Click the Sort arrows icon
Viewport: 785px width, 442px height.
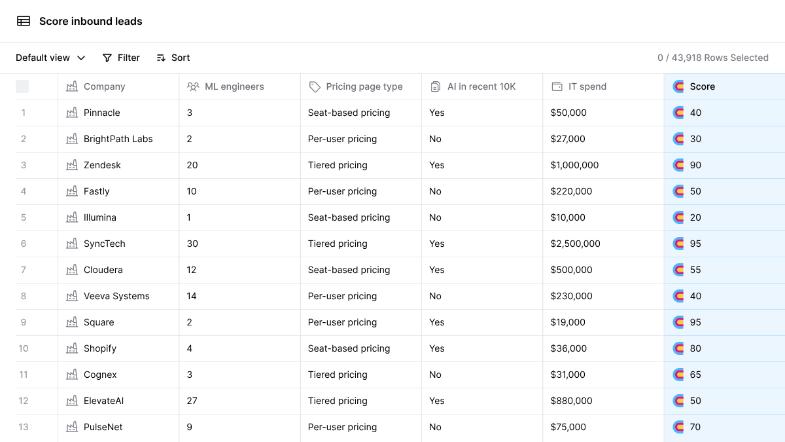(161, 58)
